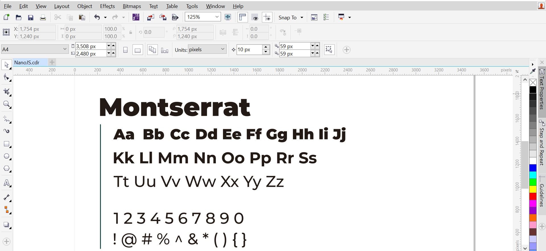Select the Shape edit tool
546x251 pixels.
click(x=7, y=78)
